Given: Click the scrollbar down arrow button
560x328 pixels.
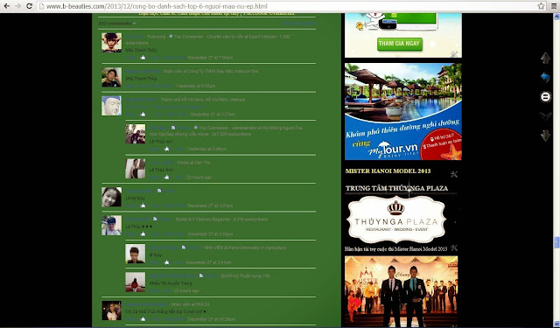Looking at the screenshot, I should coord(556,325).
